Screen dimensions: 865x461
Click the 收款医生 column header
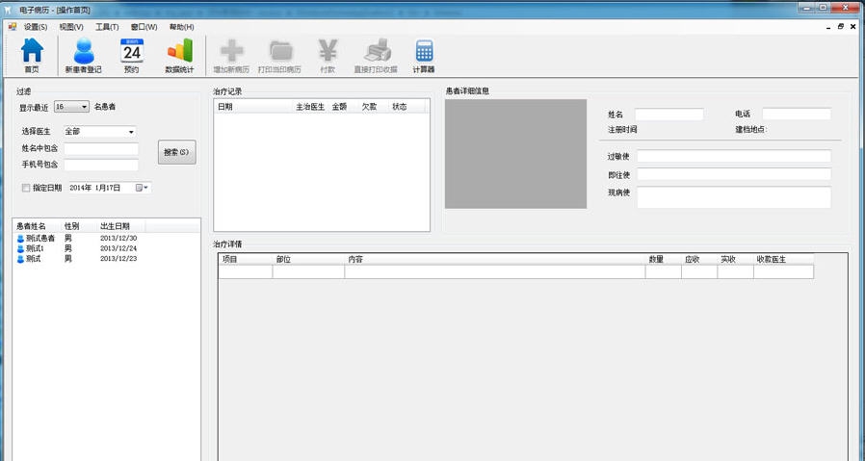click(783, 259)
